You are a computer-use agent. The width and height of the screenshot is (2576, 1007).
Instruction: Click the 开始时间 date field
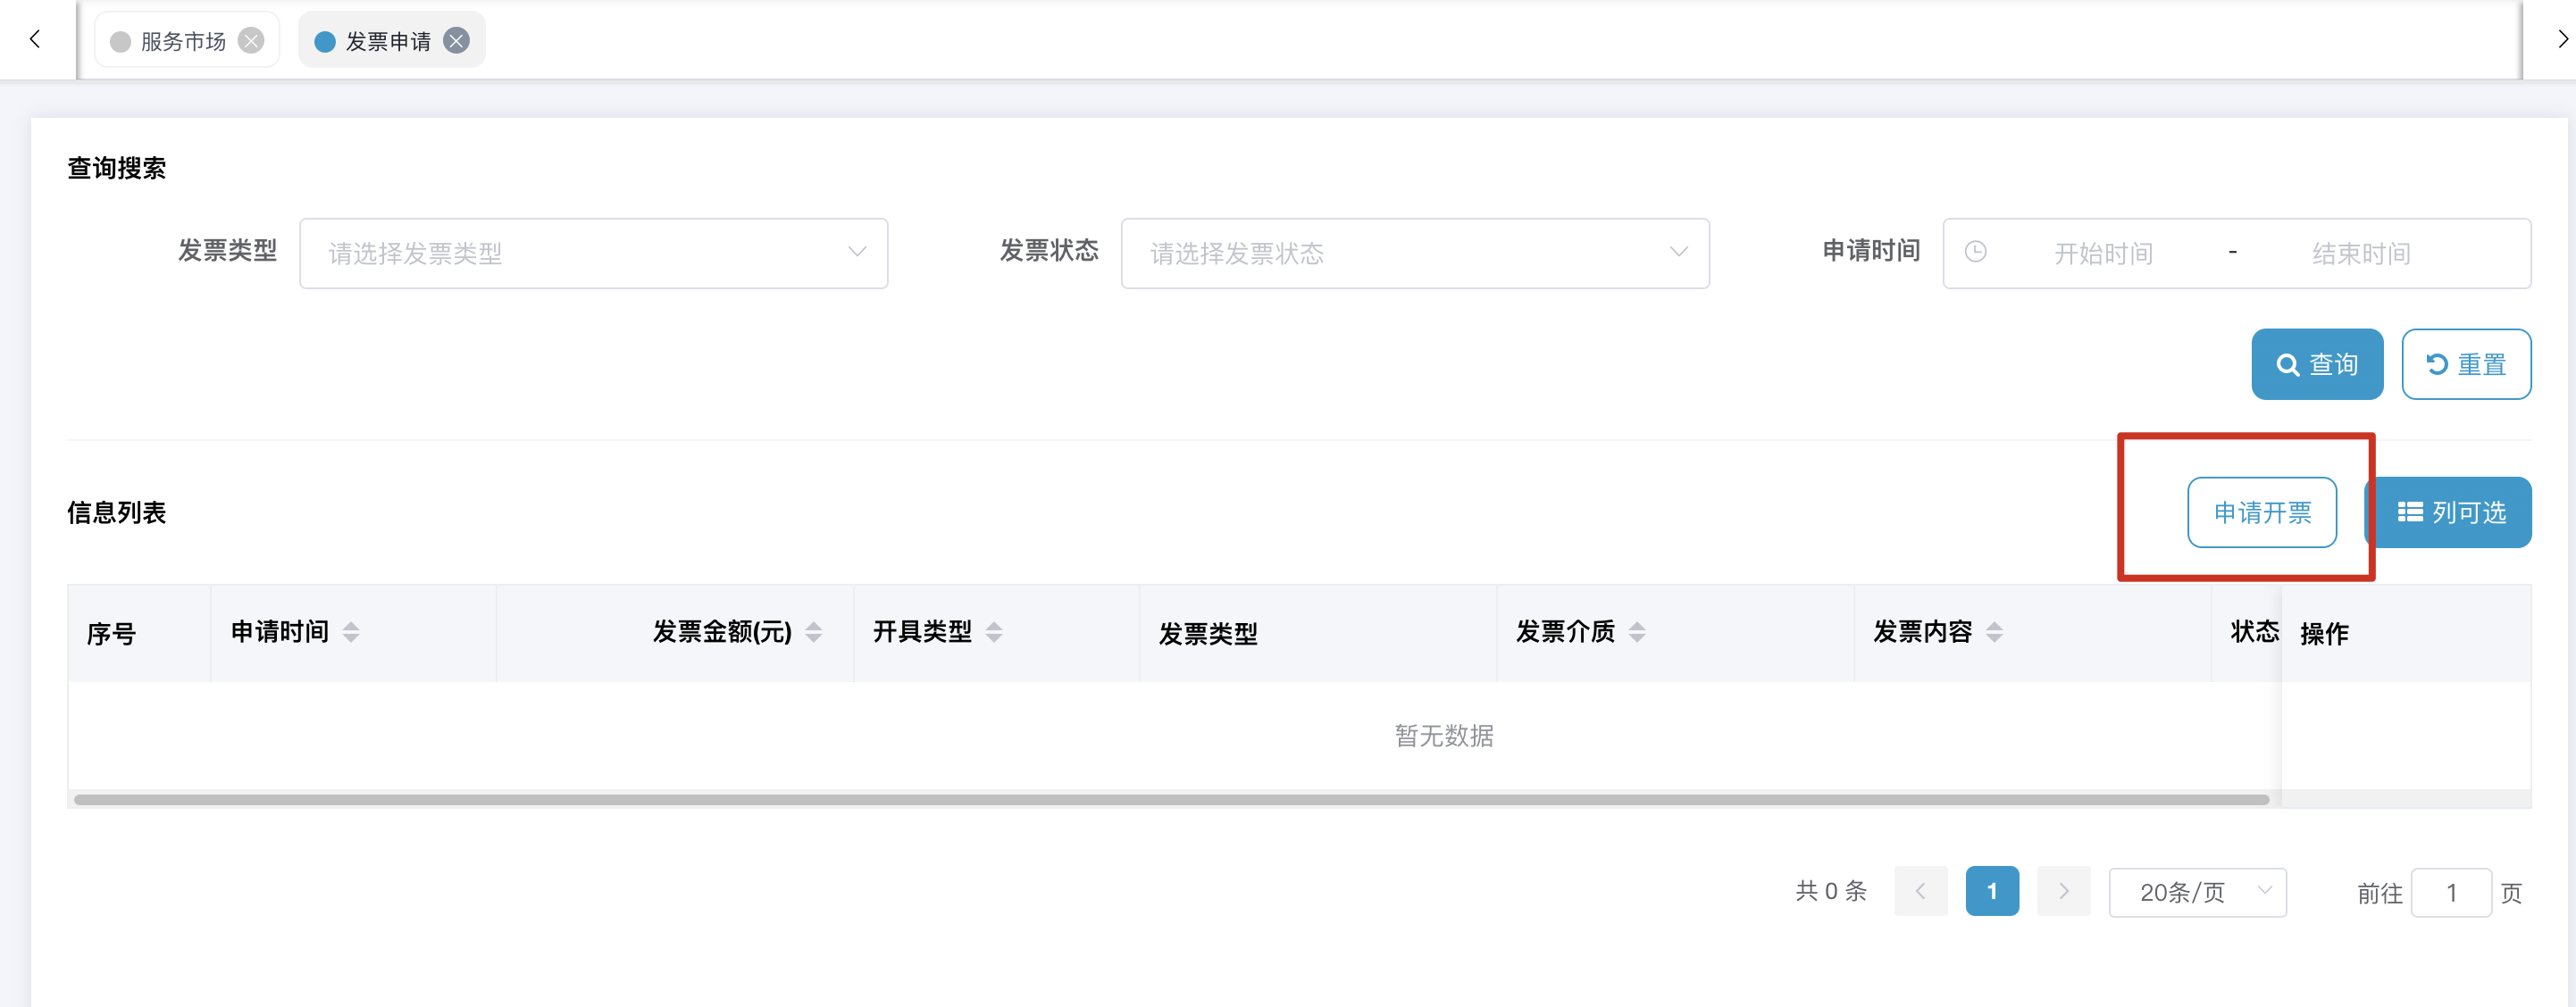[2103, 254]
